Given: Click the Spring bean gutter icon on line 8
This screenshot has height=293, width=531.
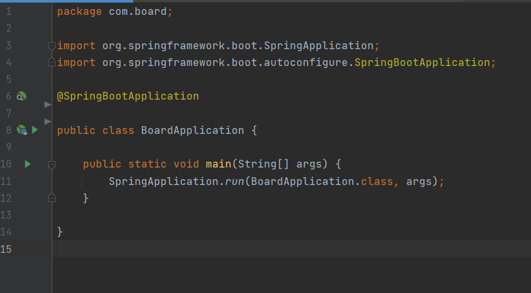Looking at the screenshot, I should [x=22, y=130].
